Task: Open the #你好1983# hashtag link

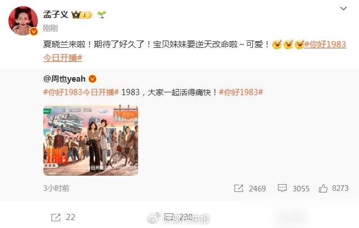Action: 241,92
